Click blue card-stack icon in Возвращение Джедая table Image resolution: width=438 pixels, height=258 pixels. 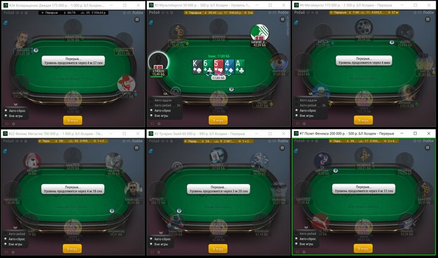6,23
